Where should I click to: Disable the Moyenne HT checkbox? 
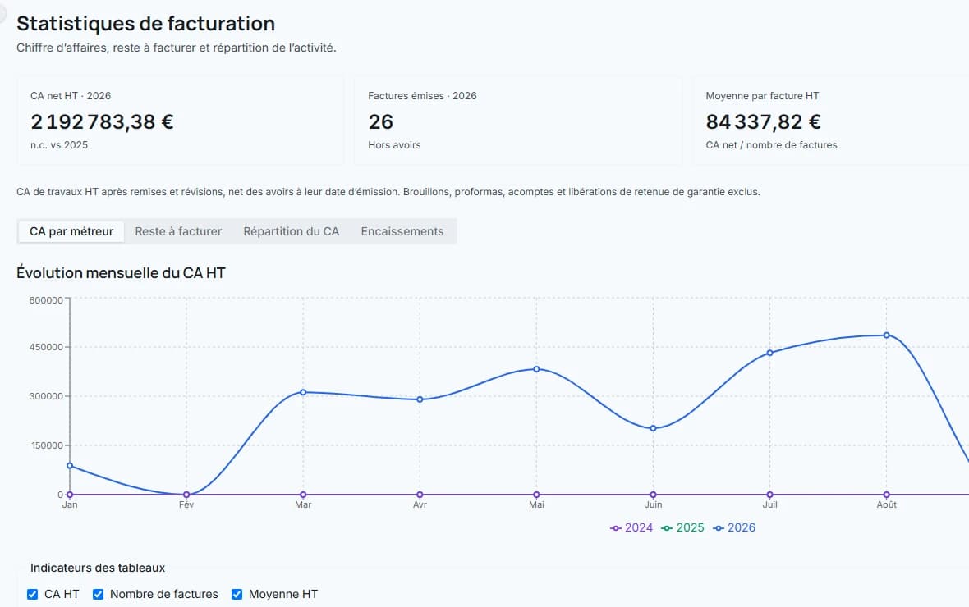coord(237,594)
